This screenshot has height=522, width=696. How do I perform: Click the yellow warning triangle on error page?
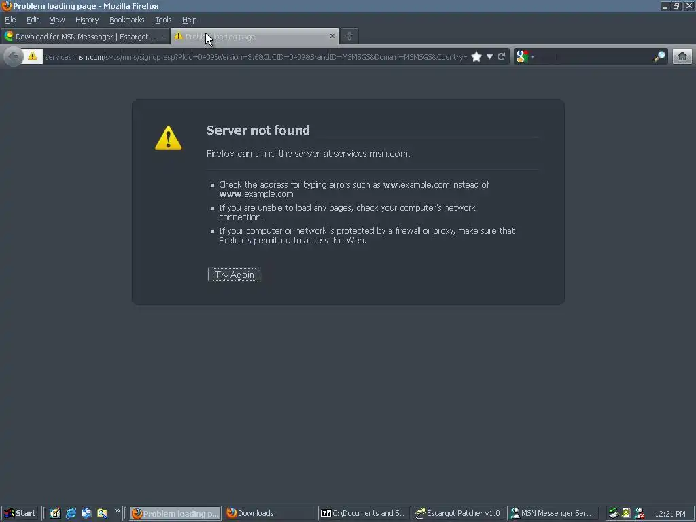169,137
